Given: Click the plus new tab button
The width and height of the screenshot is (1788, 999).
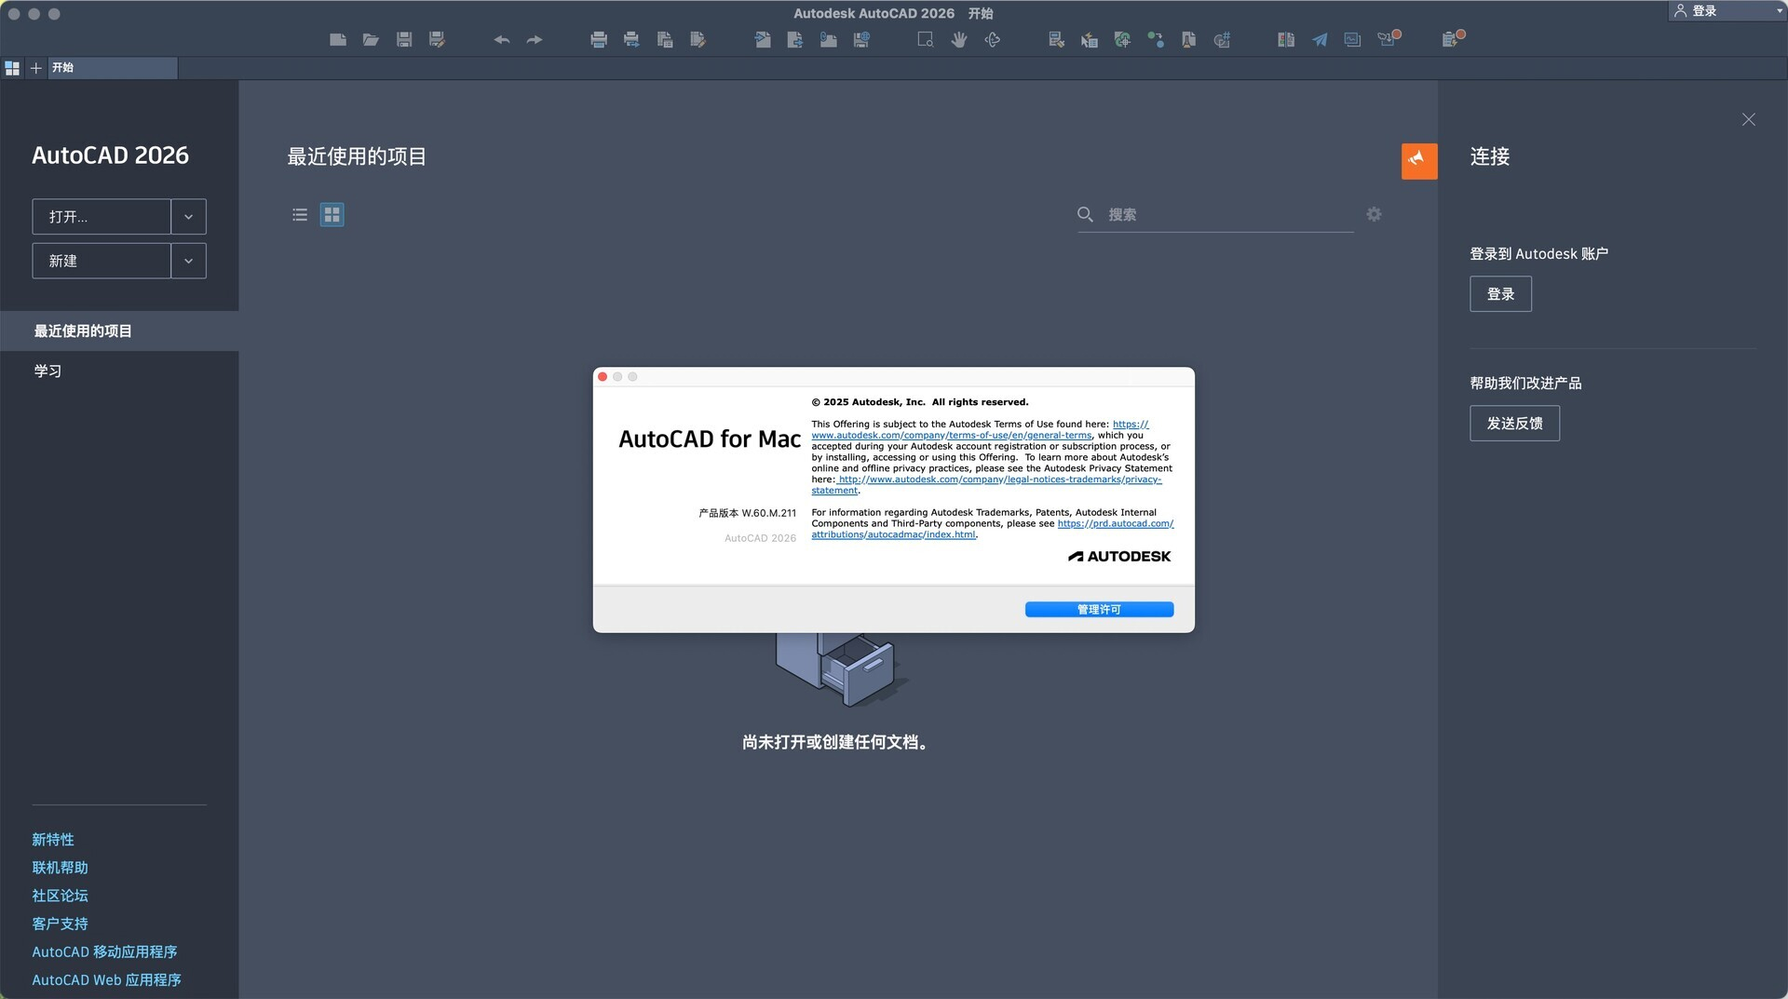Looking at the screenshot, I should [x=35, y=68].
